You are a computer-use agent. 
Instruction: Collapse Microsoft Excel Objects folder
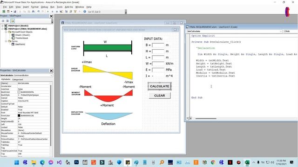6,32
